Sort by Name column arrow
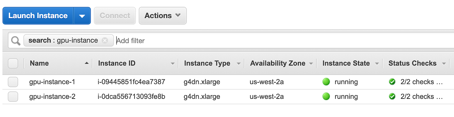454x117 pixels. 86,64
